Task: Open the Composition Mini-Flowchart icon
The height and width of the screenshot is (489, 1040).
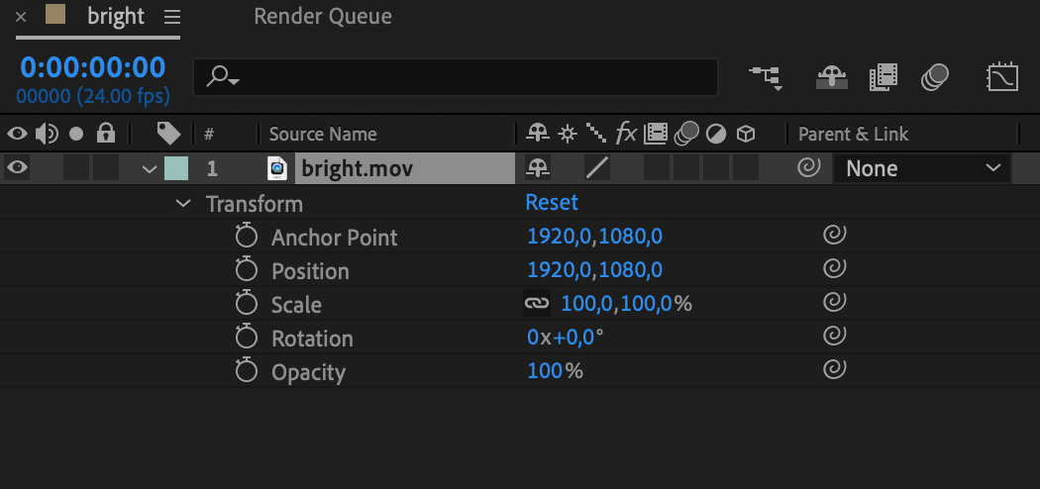Action: 764,77
